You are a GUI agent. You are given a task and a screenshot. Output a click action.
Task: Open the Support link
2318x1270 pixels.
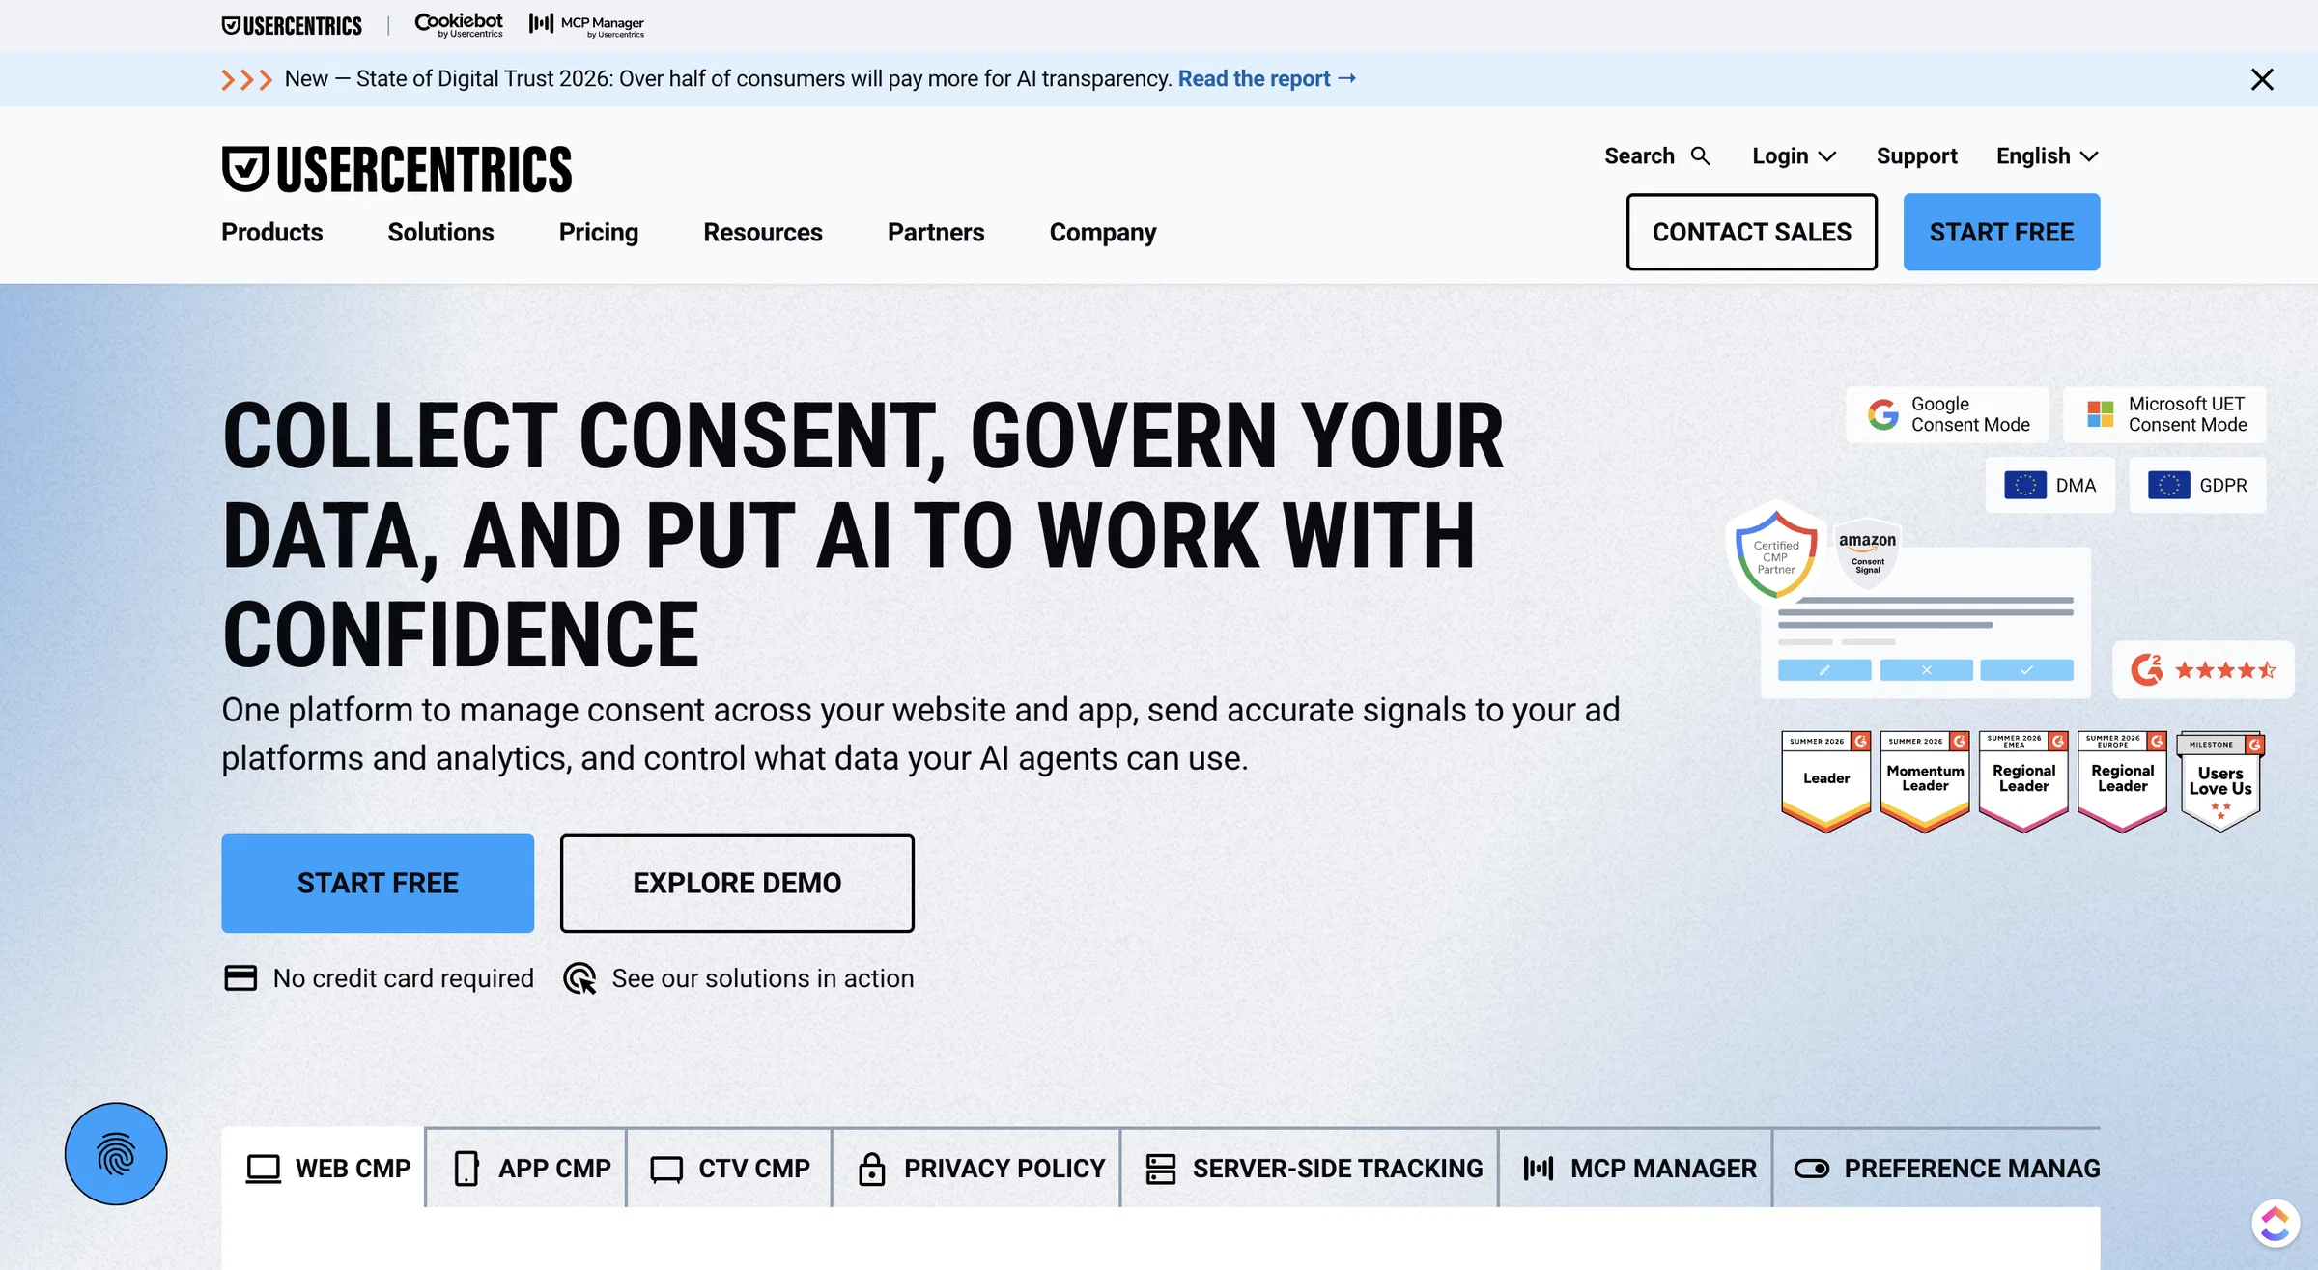point(1916,156)
